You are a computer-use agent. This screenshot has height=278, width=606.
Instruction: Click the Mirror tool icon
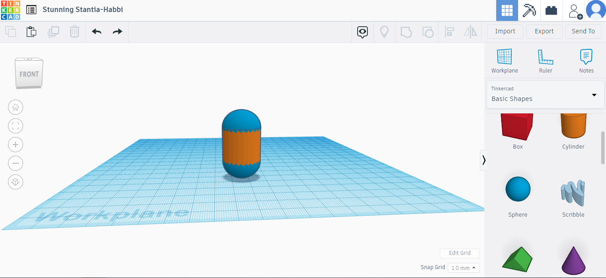[x=470, y=32]
